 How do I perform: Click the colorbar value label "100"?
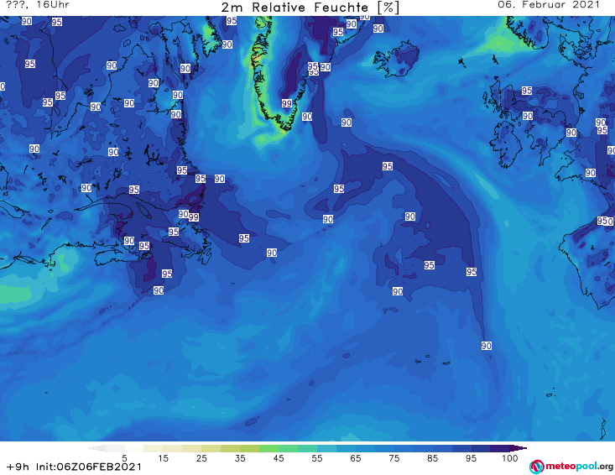[510, 458]
